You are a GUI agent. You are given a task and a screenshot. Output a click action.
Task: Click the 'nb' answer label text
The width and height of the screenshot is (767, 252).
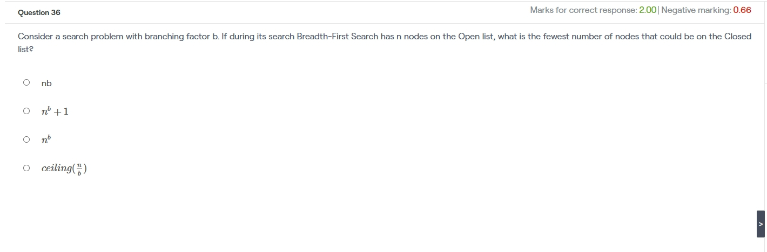click(46, 83)
